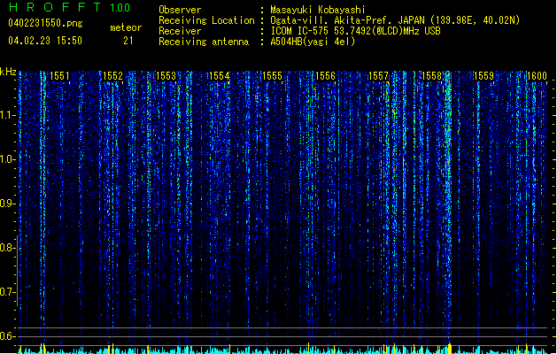Click the 1554 time marker
This screenshot has height=354, width=557.
tap(220, 76)
